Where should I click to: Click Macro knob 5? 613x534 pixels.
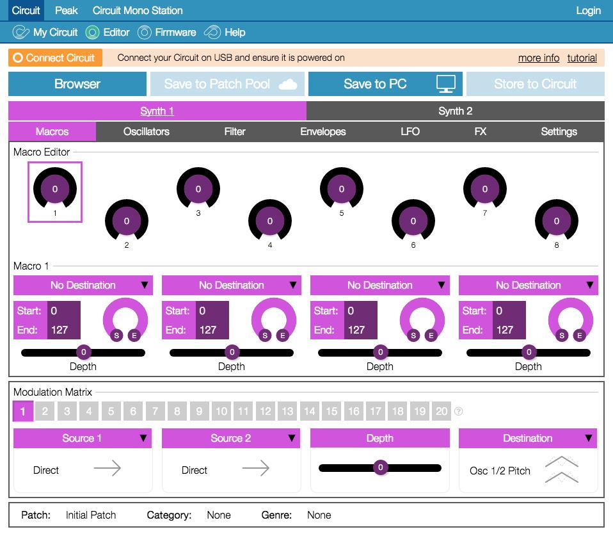341,190
